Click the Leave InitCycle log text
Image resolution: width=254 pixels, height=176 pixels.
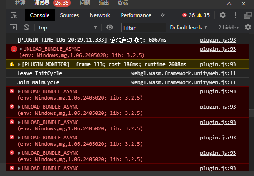pyautogui.click(x=40, y=73)
